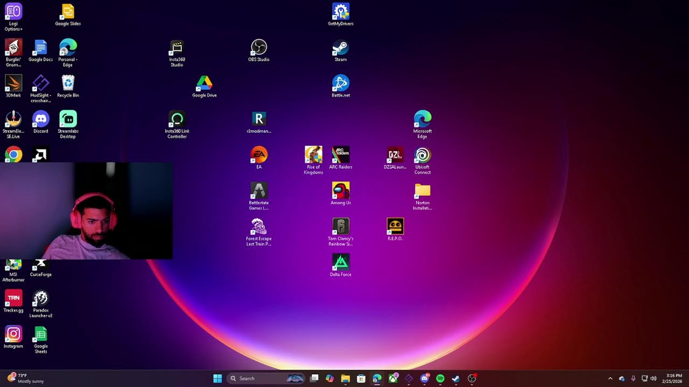Click the Insta360 Studio desktop icon
This screenshot has width=689, height=387.
pyautogui.click(x=177, y=53)
